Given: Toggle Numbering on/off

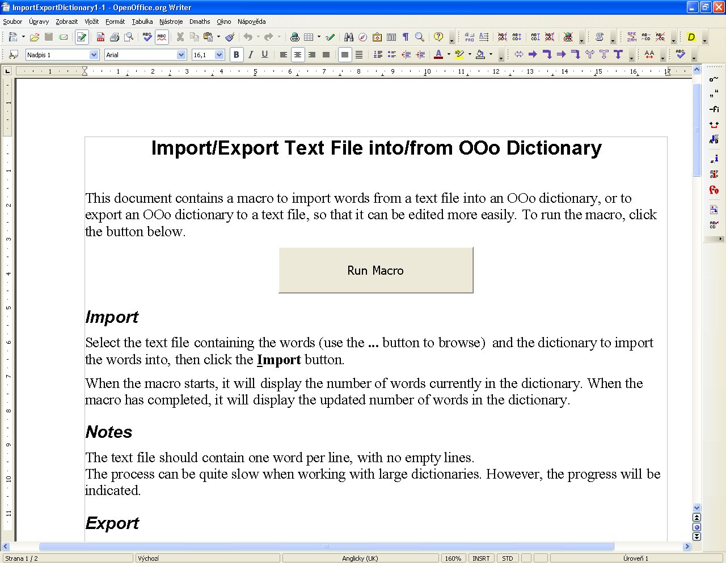Looking at the screenshot, I should coord(378,54).
